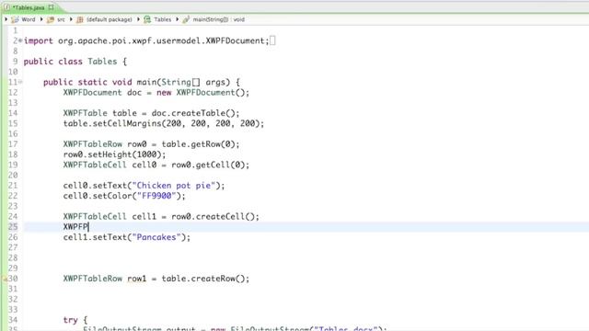Viewport: 589px width, 331px height.
Task: Expand the arrow before default package breadcrumb
Action: pos(71,19)
